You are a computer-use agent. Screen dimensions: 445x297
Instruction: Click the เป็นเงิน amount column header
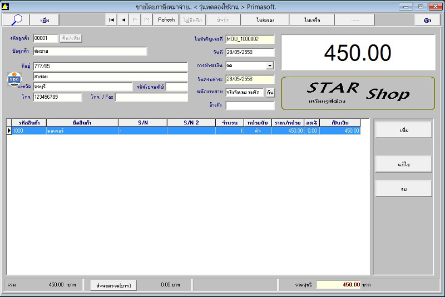click(x=340, y=123)
